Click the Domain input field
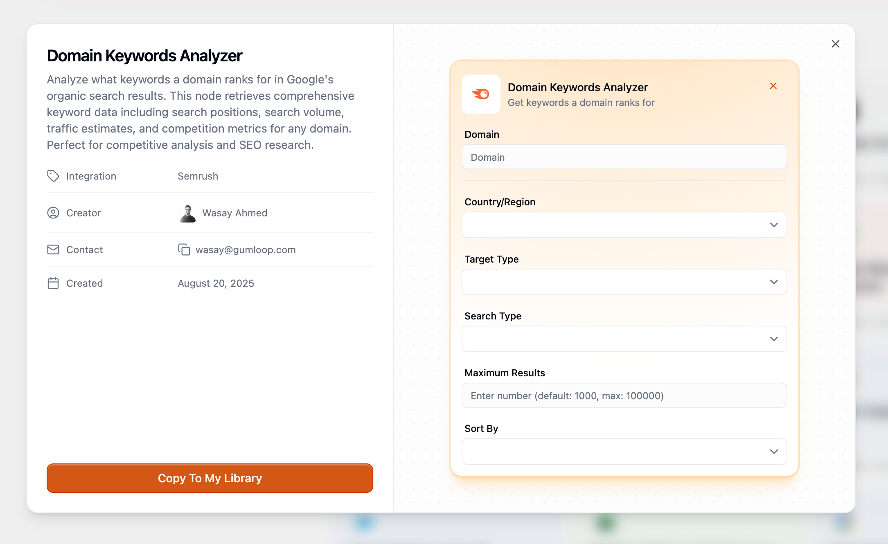Screen dimensions: 888x544 (624, 157)
